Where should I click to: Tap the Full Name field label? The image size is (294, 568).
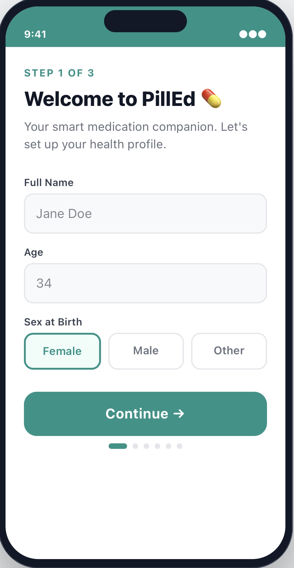[49, 183]
